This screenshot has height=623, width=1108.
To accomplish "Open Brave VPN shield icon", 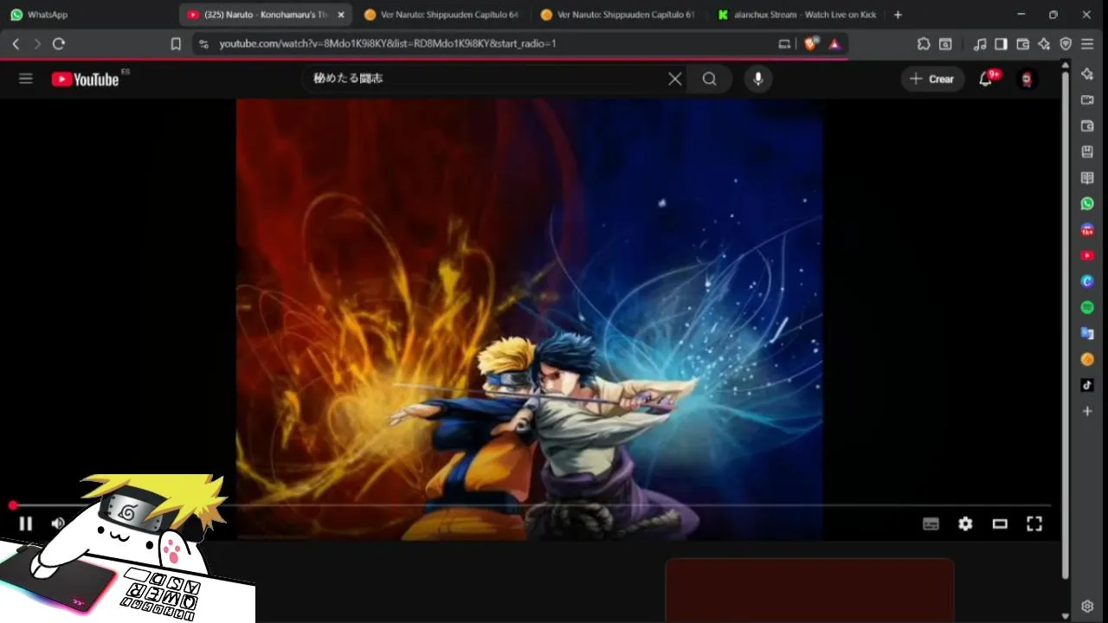I will pos(1066,43).
